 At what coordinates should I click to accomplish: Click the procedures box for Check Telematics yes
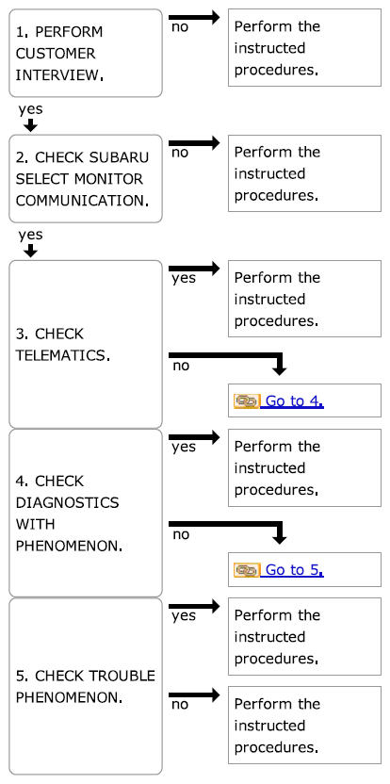coord(304,299)
